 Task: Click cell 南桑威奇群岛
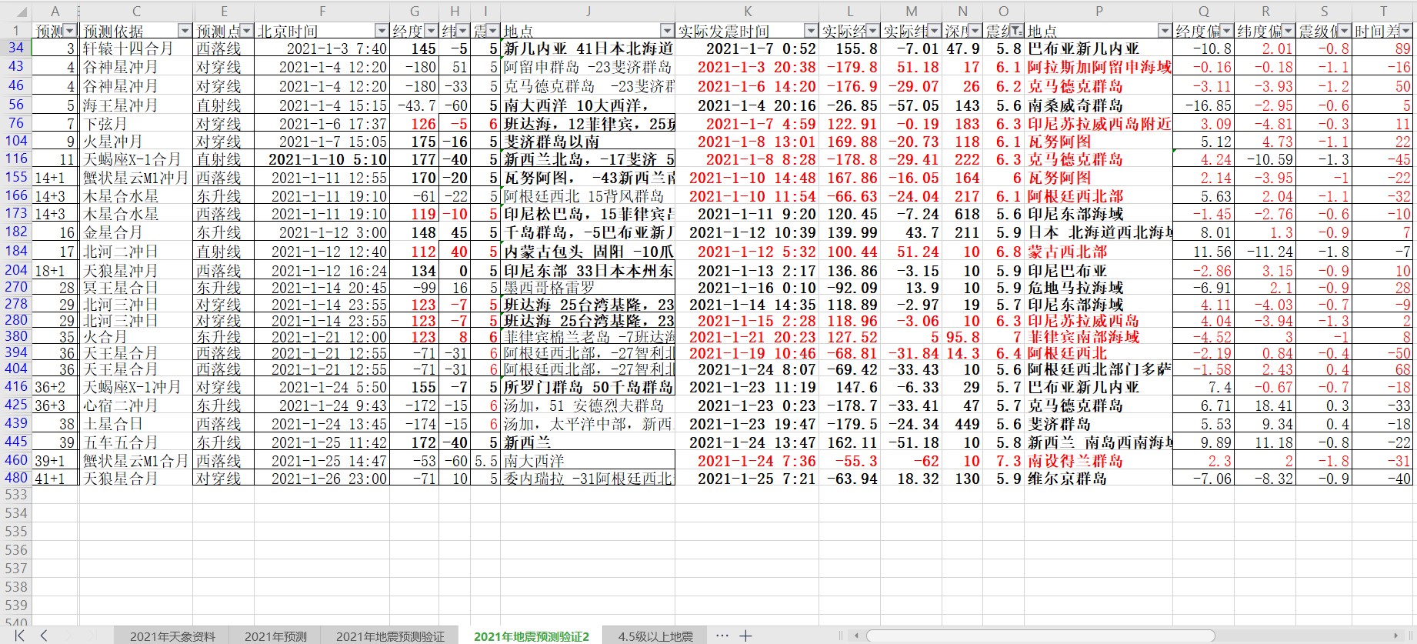click(1099, 105)
